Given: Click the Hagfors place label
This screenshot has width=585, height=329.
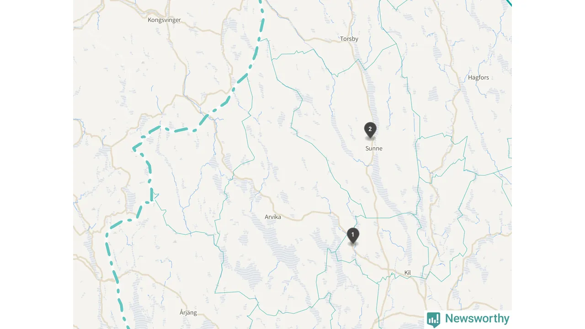Looking at the screenshot, I should click(x=479, y=78).
